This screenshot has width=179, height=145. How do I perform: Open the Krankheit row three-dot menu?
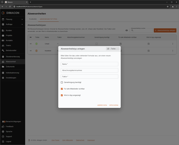pos(173,51)
